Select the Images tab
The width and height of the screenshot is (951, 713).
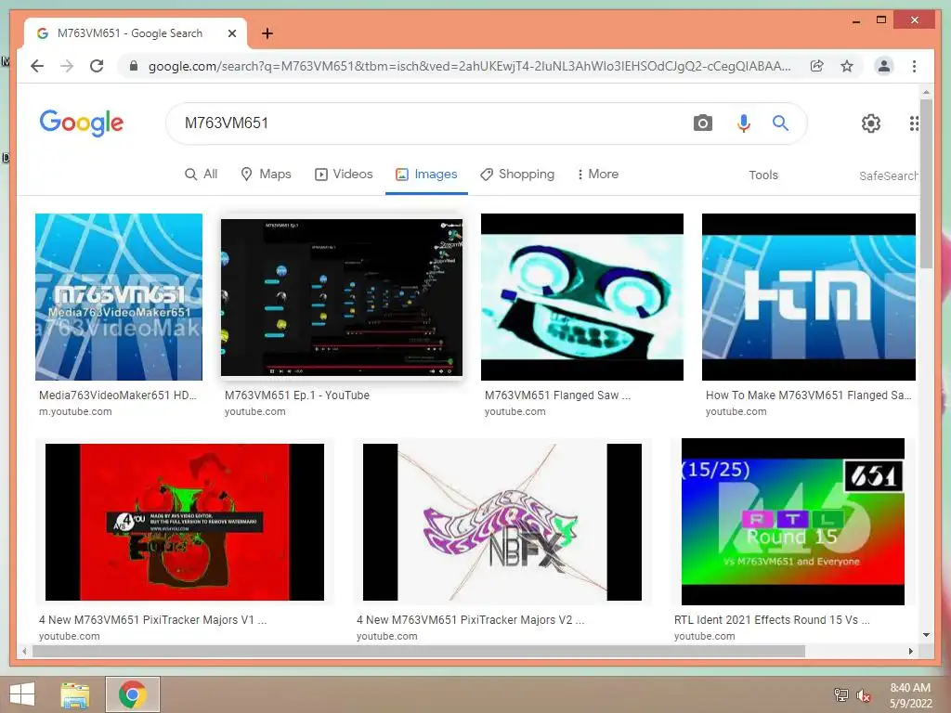click(x=426, y=174)
